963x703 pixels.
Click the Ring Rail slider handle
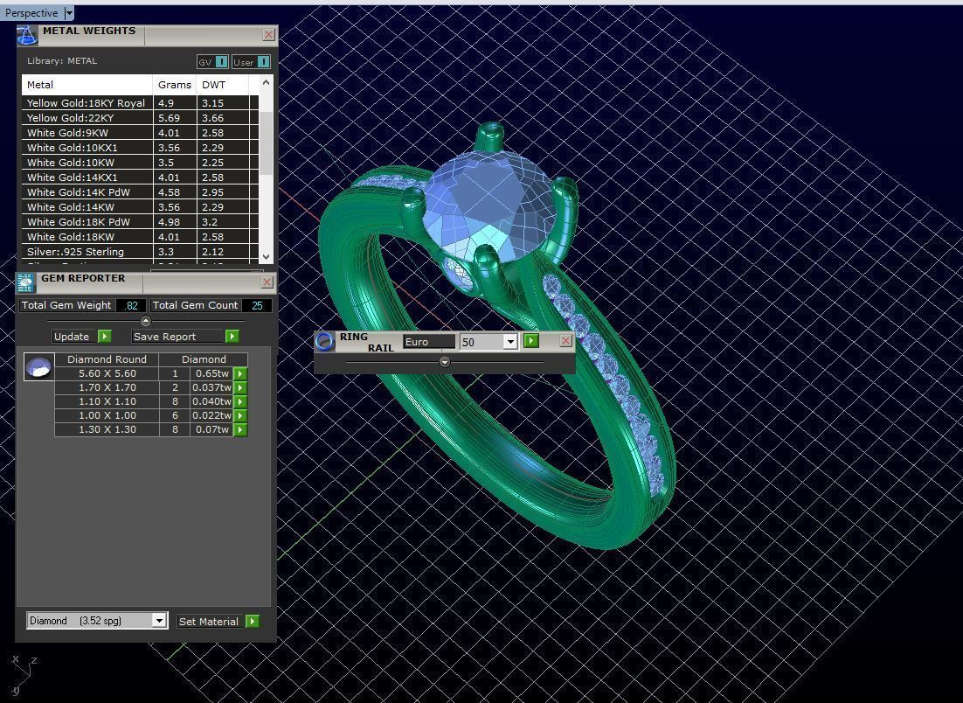(x=445, y=362)
